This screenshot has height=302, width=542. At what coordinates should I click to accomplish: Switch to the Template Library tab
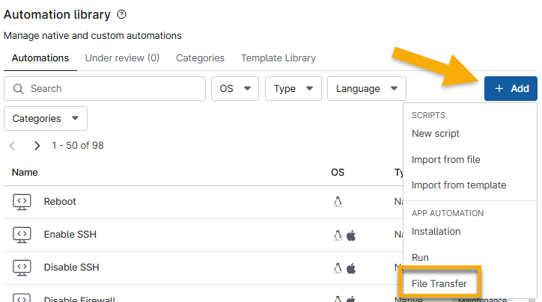click(278, 58)
